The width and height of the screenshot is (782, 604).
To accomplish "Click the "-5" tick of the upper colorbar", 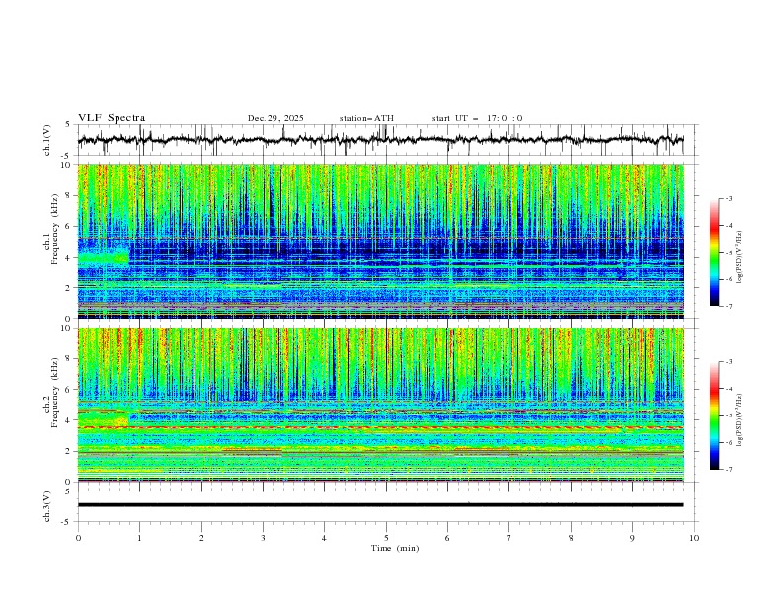I will click(728, 253).
